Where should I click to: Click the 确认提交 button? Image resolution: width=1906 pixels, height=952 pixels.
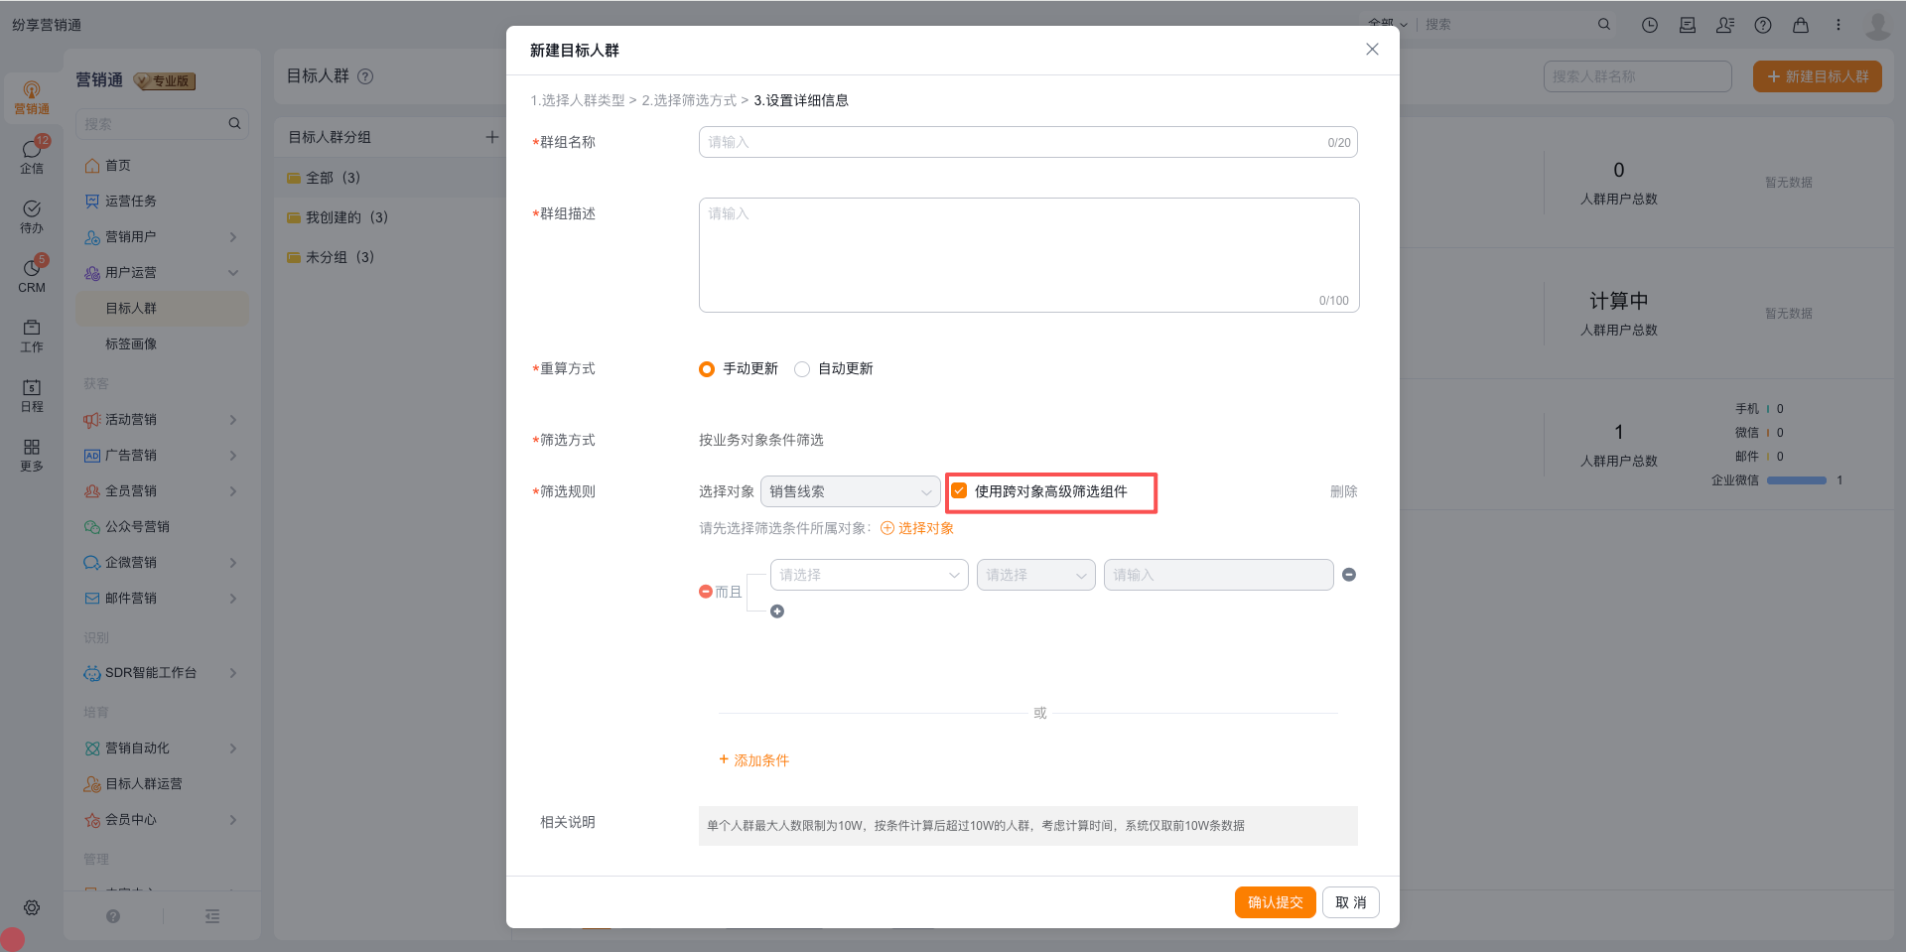(x=1275, y=902)
